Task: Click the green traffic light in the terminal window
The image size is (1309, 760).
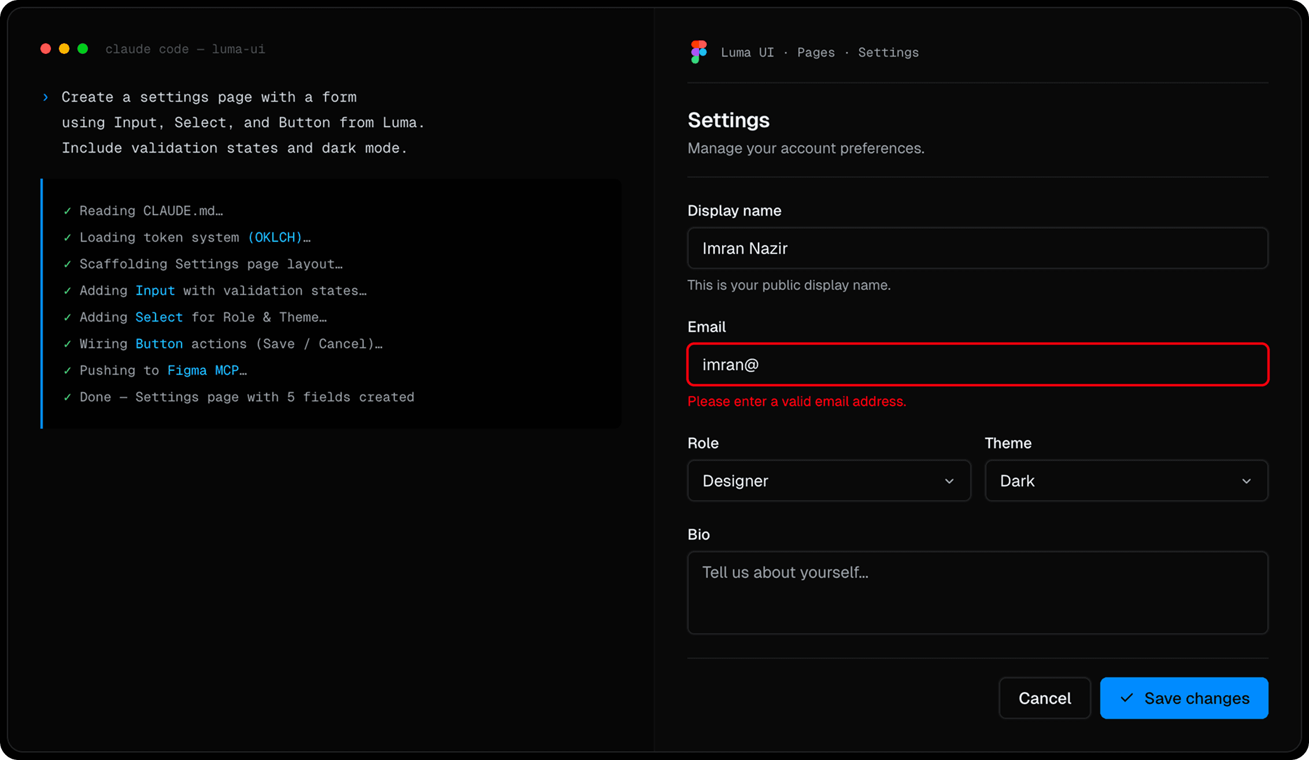Action: 84,49
